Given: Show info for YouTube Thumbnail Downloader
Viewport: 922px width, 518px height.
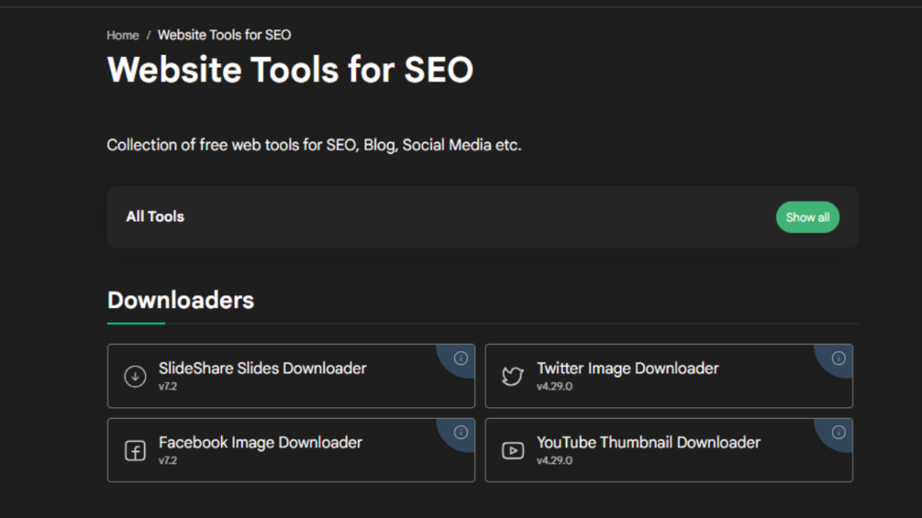Looking at the screenshot, I should click(839, 433).
